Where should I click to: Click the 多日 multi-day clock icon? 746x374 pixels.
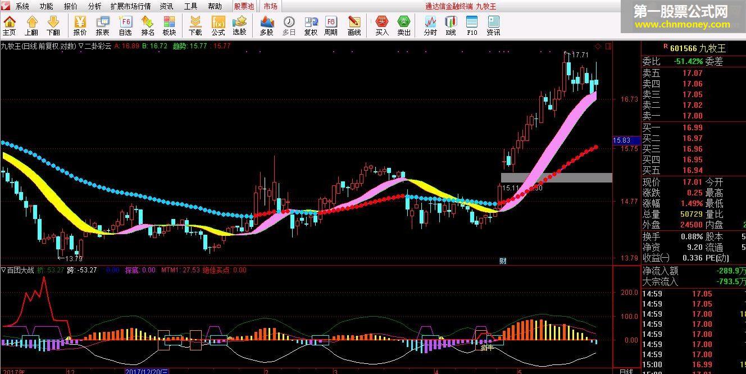pyautogui.click(x=289, y=26)
